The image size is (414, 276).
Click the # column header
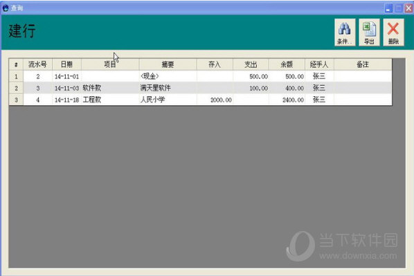16,64
